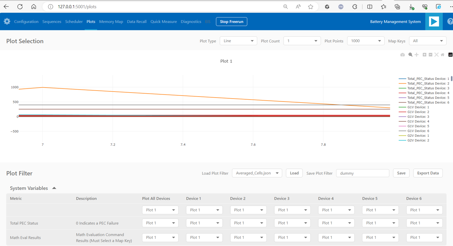Click the Stop Freerun button
The image size is (453, 246).
pos(231,22)
